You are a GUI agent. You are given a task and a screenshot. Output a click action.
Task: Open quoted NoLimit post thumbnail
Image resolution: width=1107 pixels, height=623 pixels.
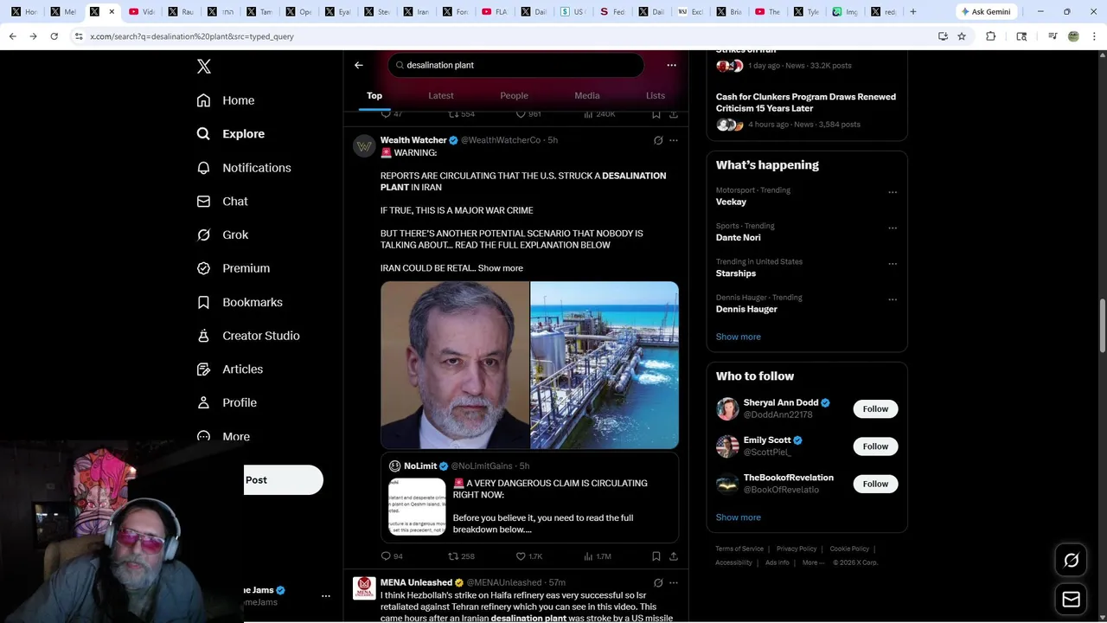[x=417, y=506]
